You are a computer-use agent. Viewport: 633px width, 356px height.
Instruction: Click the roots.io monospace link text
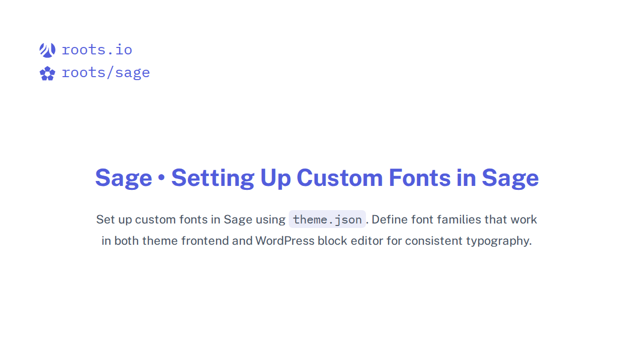pos(97,49)
